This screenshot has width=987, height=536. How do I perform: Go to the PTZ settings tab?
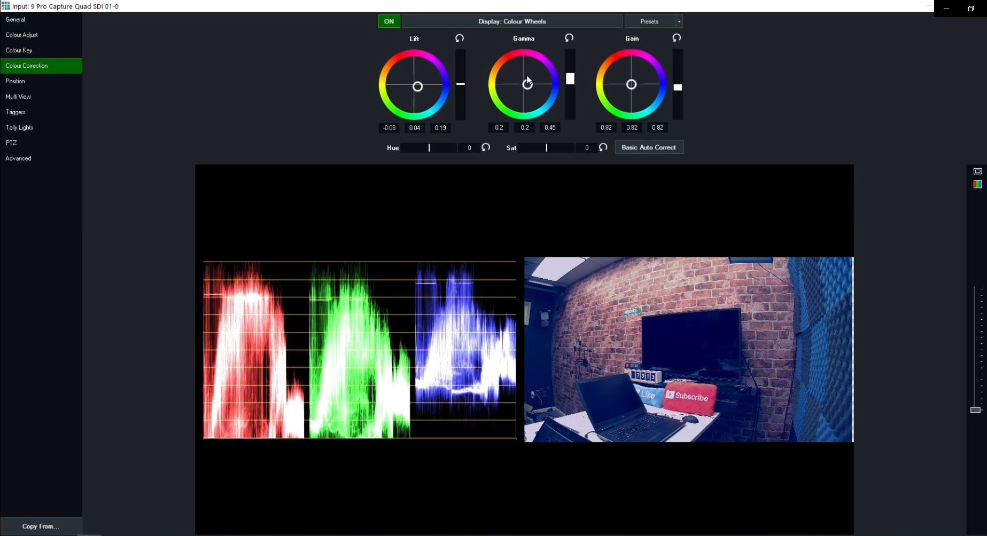tap(11, 143)
